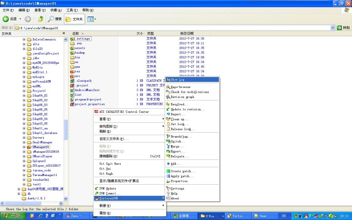The height and width of the screenshot is (220, 352).
Task: Click the Tortoi... taskbar button
Action: [238, 216]
